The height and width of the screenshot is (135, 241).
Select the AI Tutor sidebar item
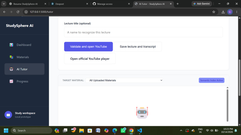pos(25,69)
